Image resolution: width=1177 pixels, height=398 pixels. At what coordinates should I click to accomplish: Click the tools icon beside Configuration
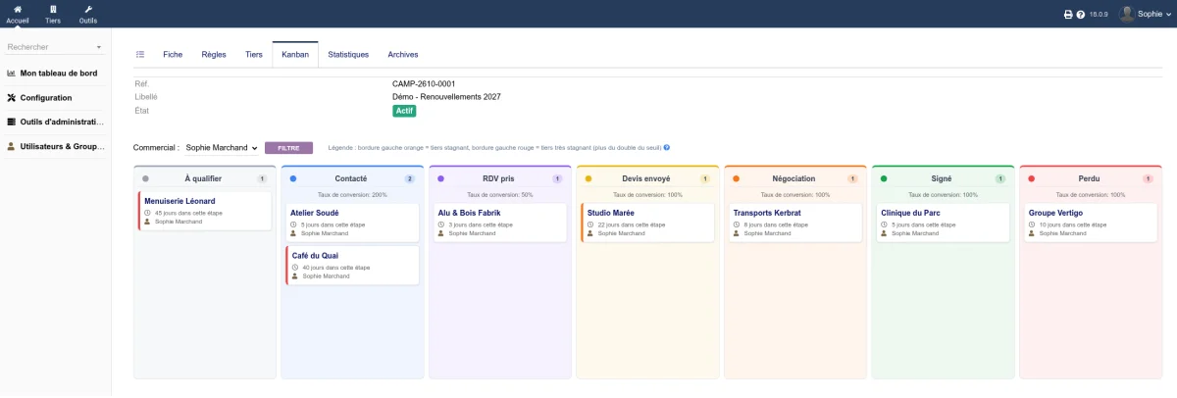point(12,98)
